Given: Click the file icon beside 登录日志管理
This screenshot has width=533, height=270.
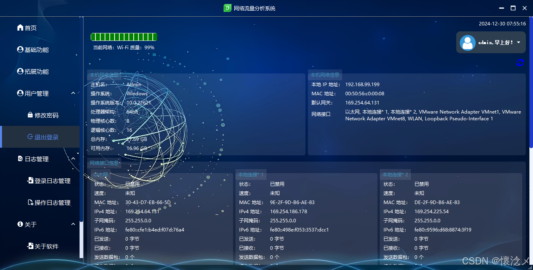Looking at the screenshot, I should pos(30,181).
